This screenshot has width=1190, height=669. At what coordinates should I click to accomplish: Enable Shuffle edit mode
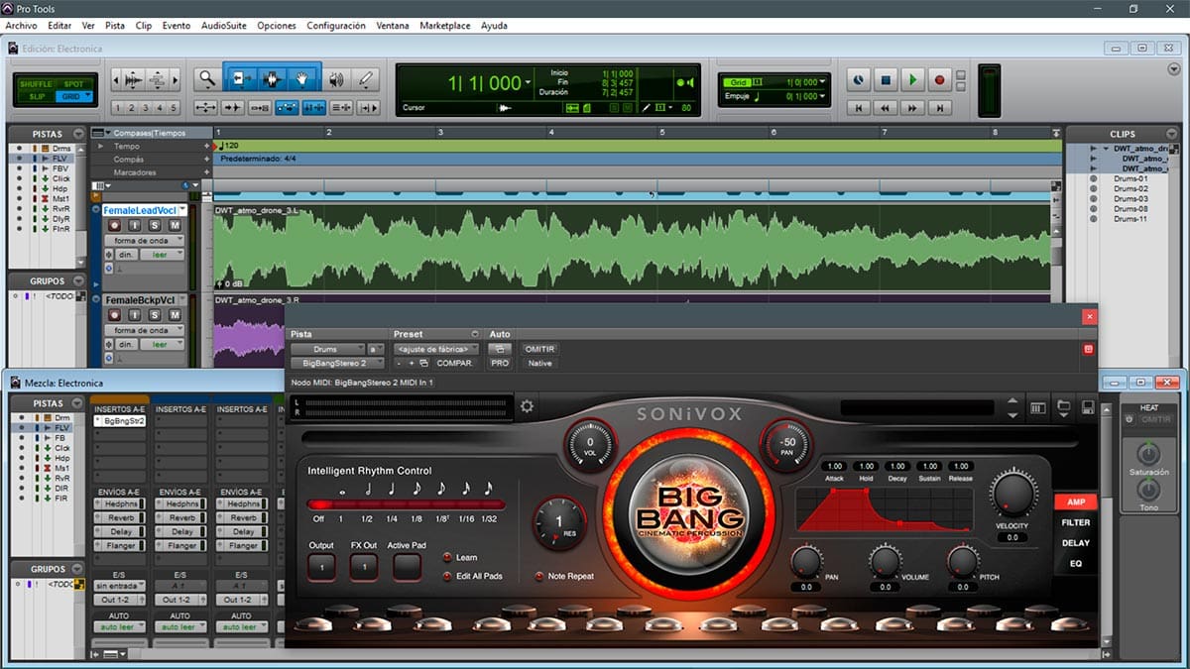(x=37, y=84)
